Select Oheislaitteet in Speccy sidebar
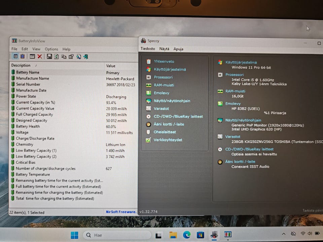The image size is (323, 242). click(x=165, y=132)
